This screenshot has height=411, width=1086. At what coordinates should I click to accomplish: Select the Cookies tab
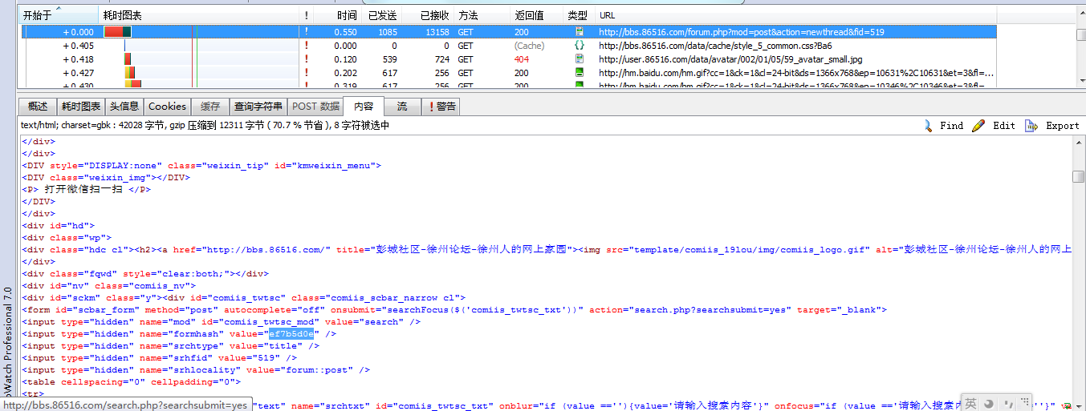168,107
